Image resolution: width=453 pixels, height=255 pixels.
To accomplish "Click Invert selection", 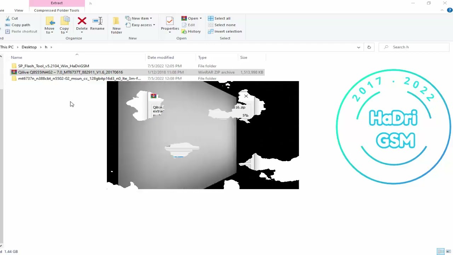I will pos(225,32).
